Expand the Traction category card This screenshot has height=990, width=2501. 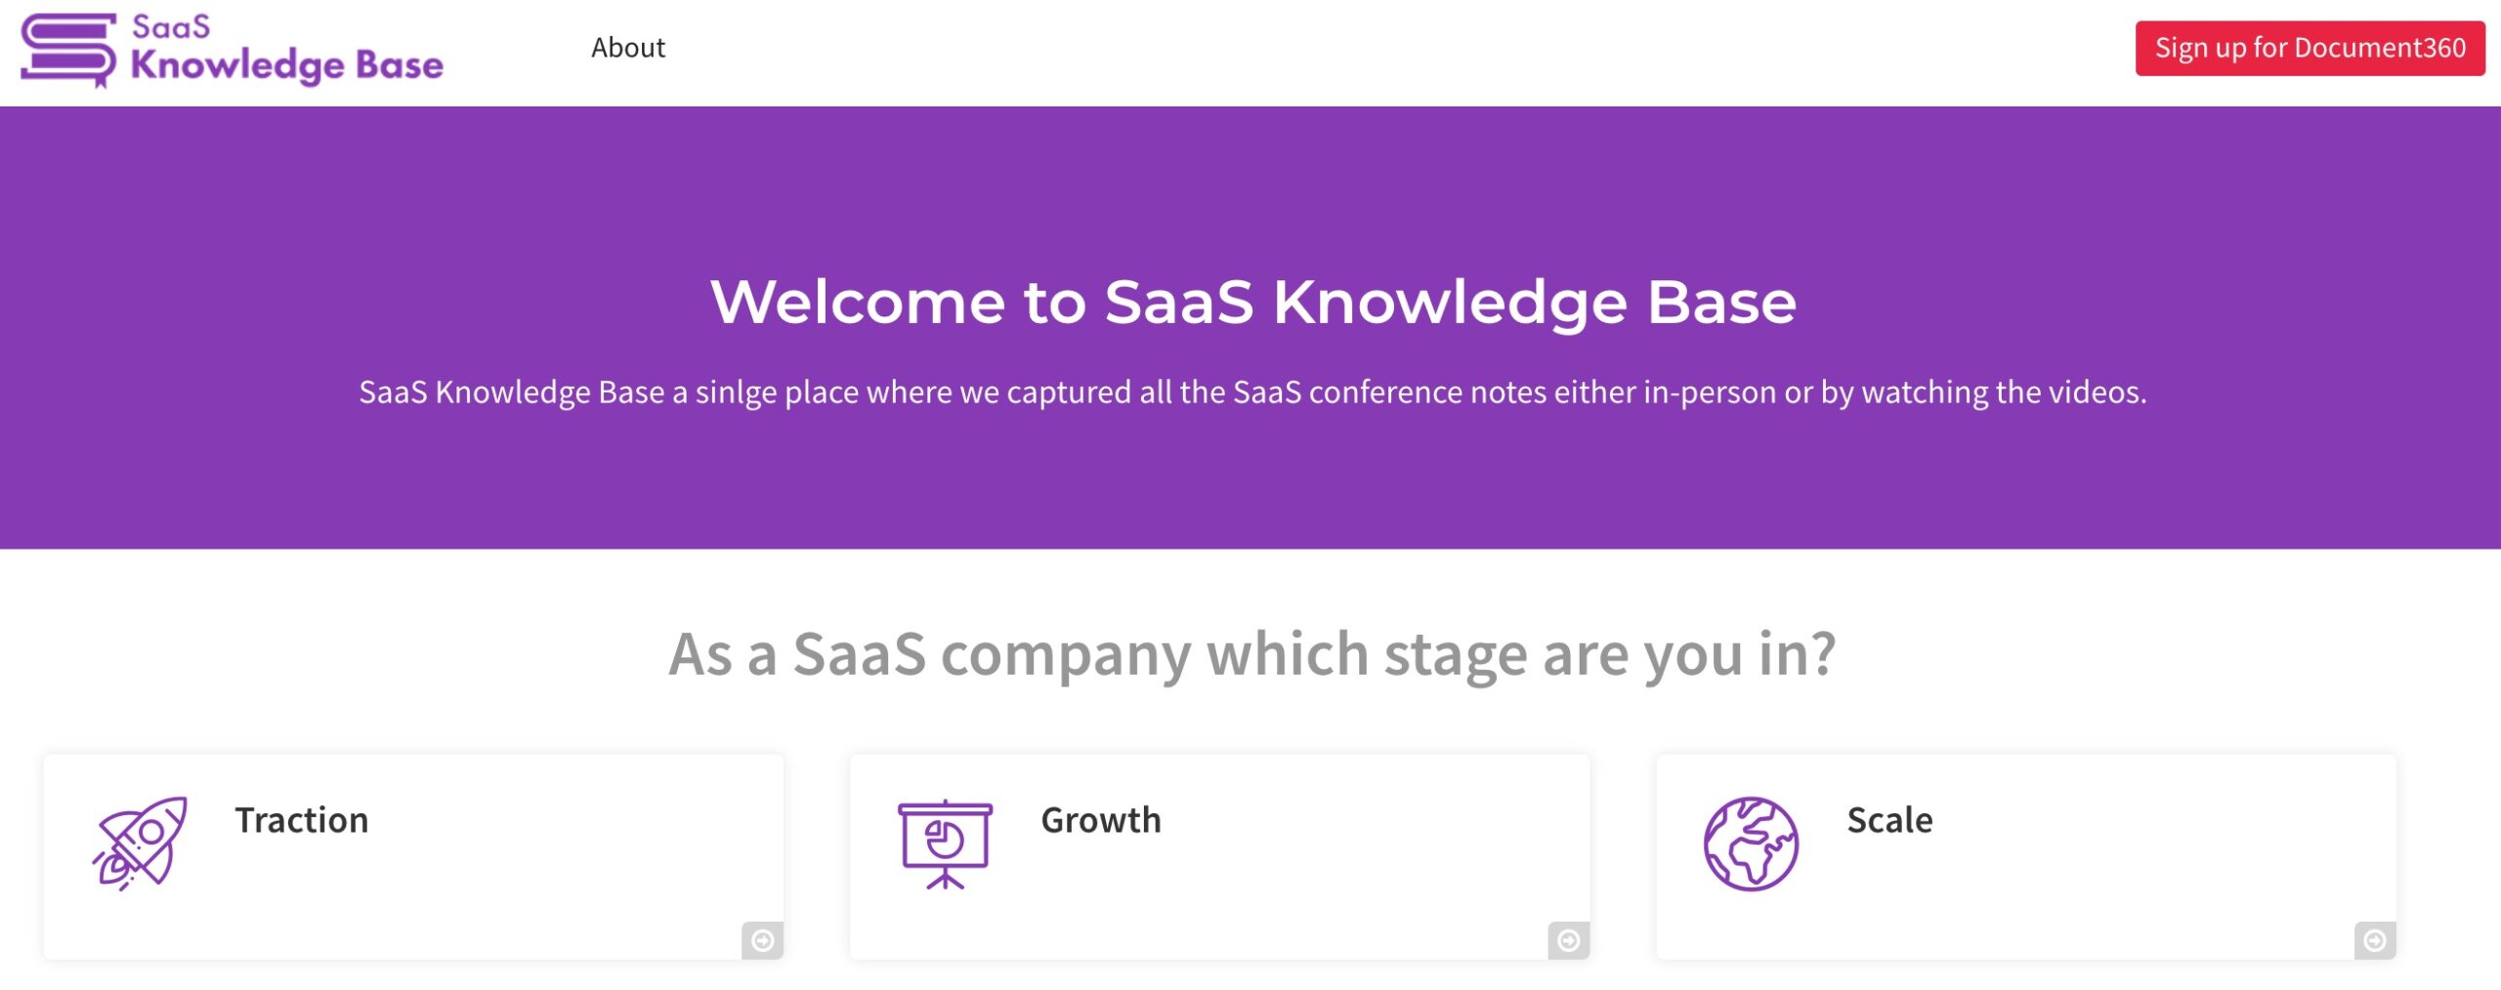(x=413, y=849)
